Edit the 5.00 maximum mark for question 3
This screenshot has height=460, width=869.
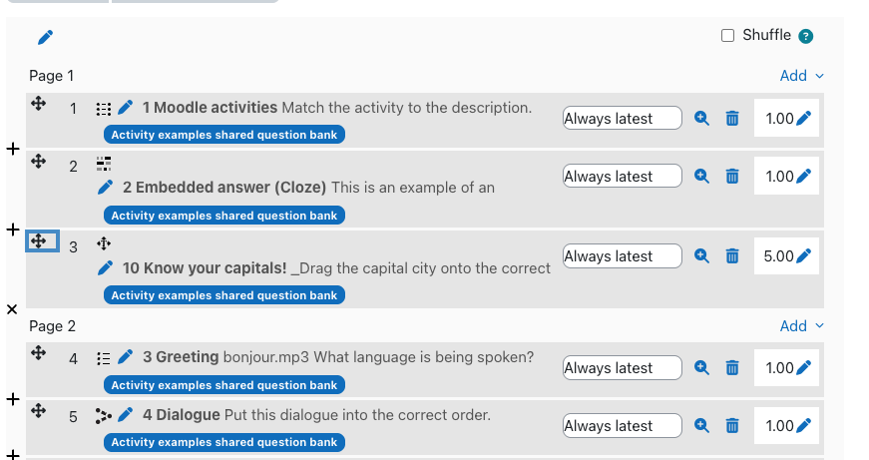tap(803, 256)
